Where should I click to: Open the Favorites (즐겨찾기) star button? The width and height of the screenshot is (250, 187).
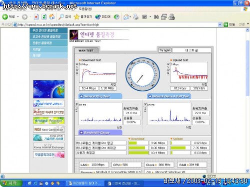[82, 16]
